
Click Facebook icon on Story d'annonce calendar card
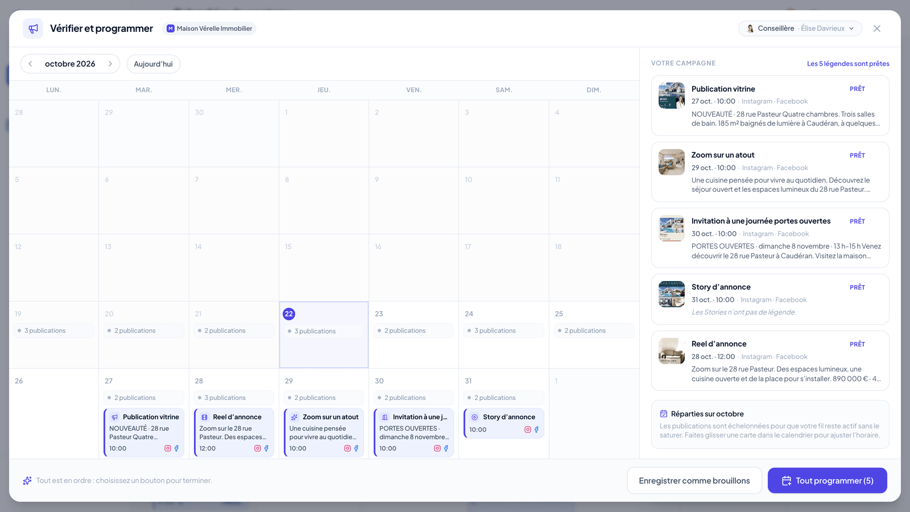[536, 430]
